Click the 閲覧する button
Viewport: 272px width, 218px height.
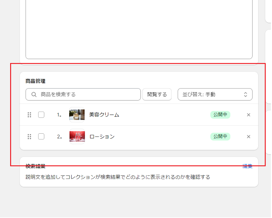pos(157,95)
